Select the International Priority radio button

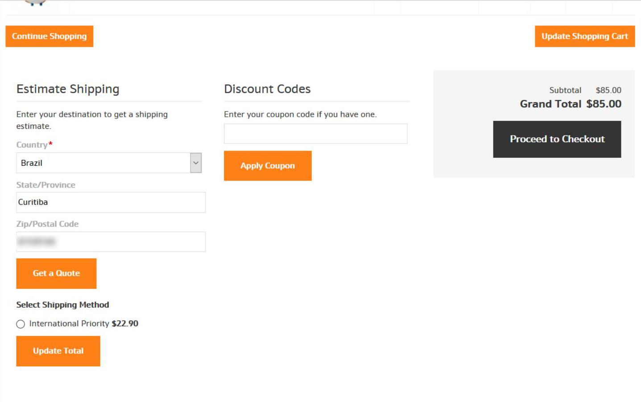click(x=21, y=324)
